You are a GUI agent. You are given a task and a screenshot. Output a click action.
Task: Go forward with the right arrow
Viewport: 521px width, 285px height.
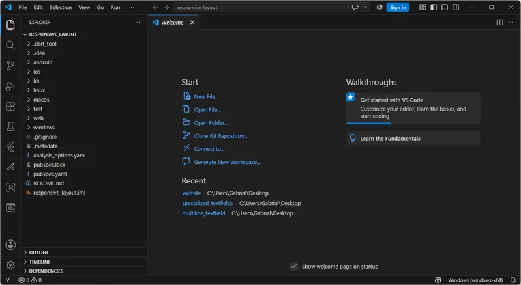click(x=166, y=7)
